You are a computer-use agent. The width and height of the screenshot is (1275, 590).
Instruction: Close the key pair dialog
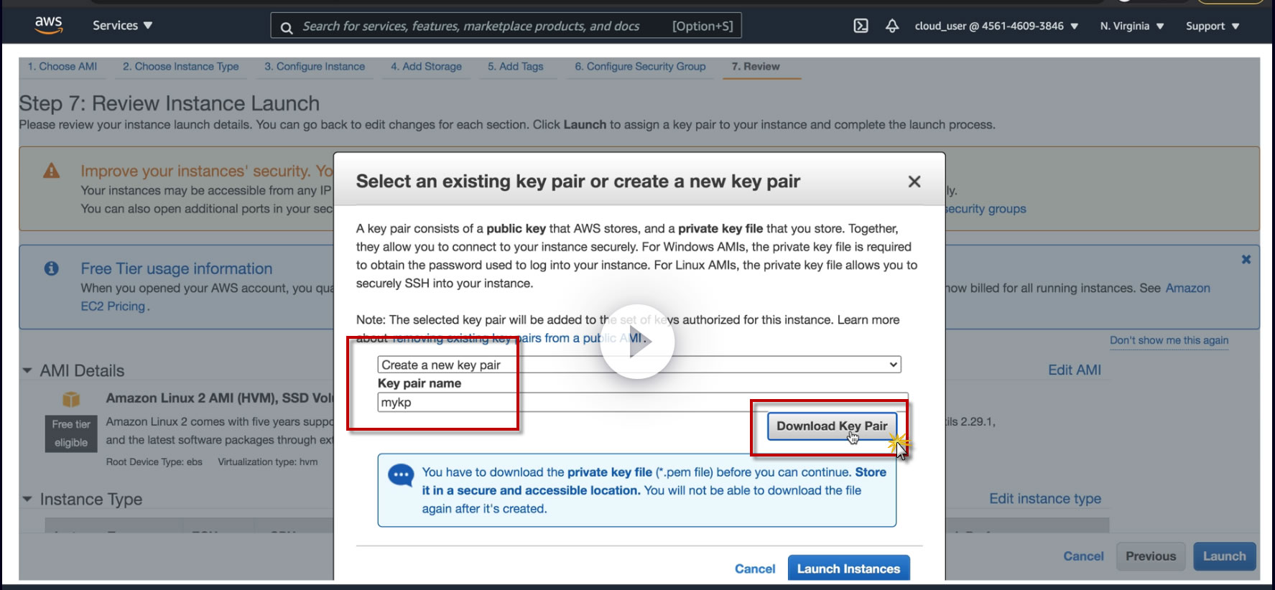[x=914, y=182]
